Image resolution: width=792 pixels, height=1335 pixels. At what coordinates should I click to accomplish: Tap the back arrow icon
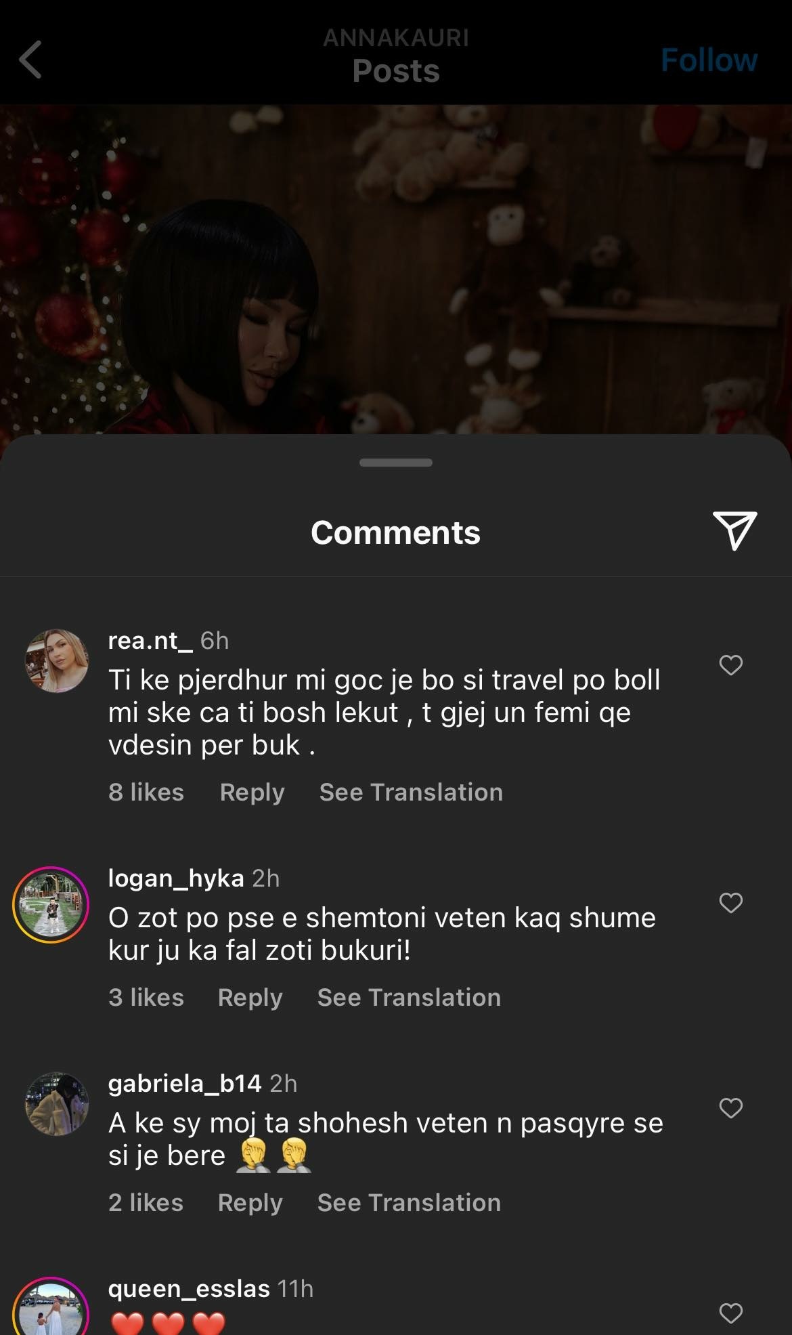(x=30, y=60)
